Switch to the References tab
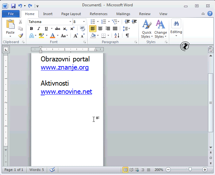This screenshot has width=215, height=175. click(x=98, y=14)
